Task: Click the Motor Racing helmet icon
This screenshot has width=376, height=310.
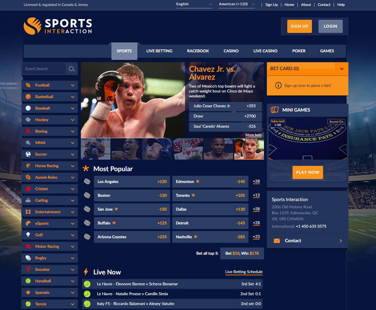Action: coord(28,246)
